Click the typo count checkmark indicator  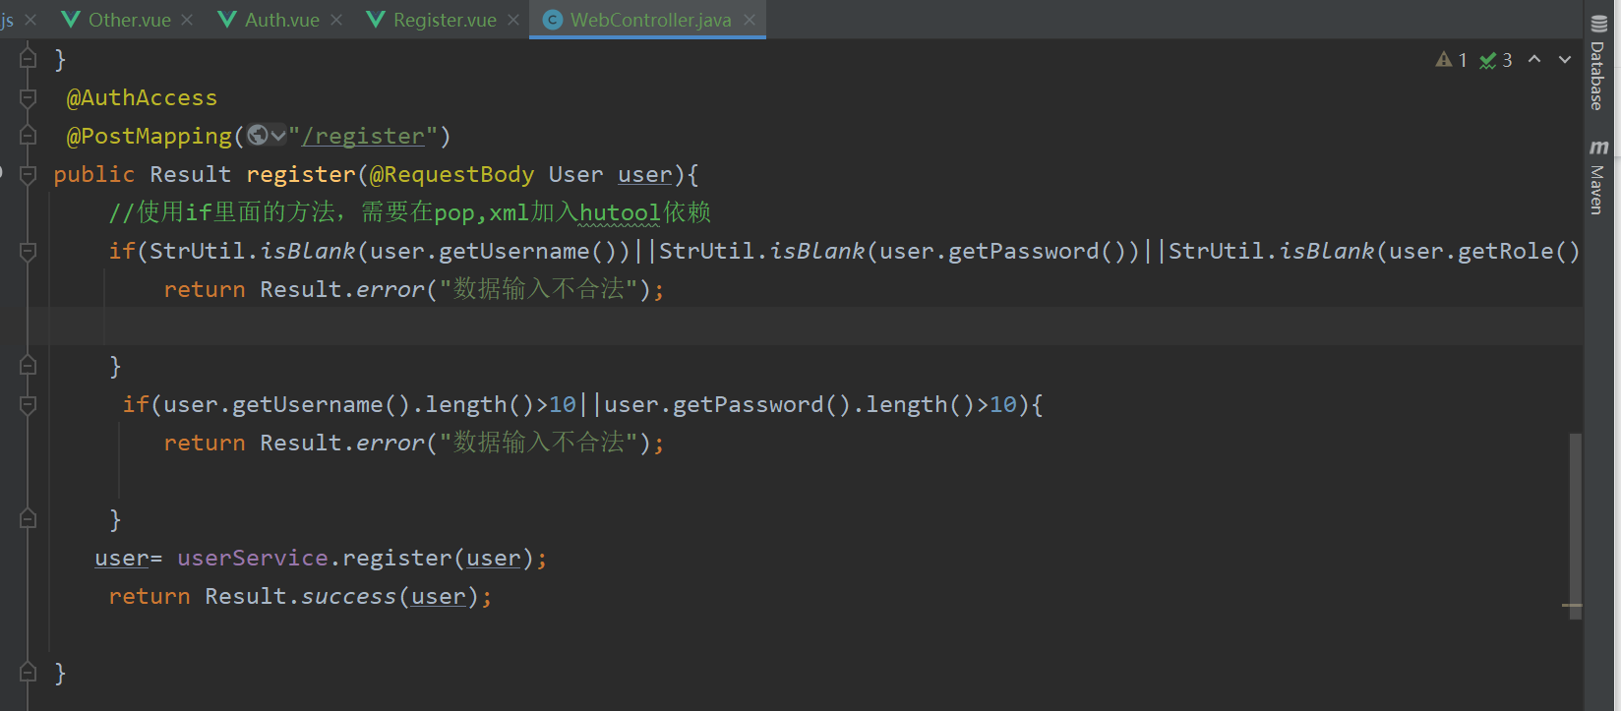[1496, 60]
